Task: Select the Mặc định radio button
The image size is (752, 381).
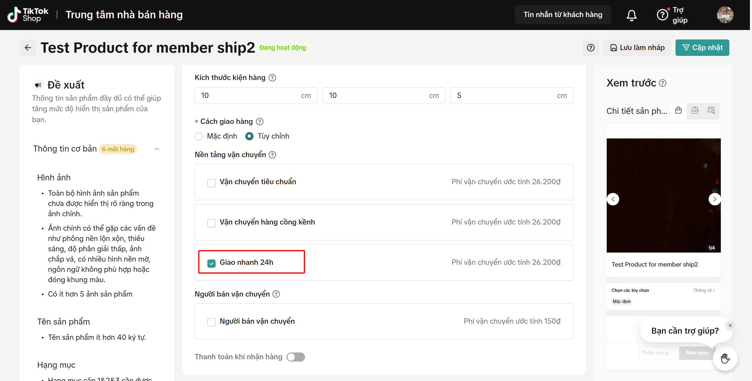Action: pyautogui.click(x=199, y=136)
